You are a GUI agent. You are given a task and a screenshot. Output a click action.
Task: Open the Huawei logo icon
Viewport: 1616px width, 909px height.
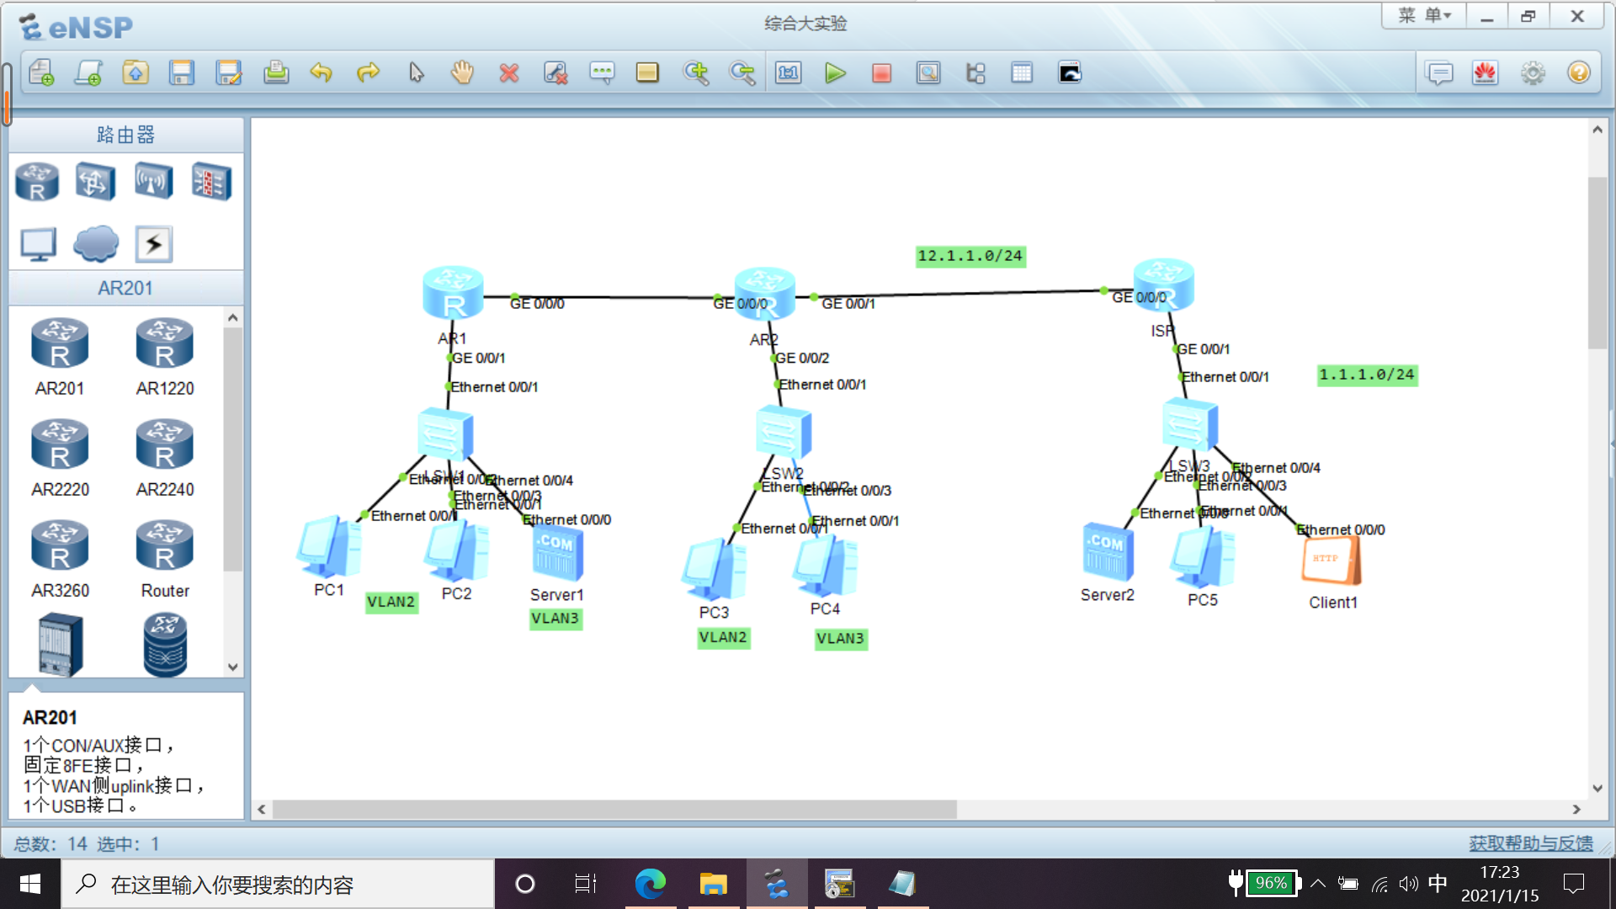click(1485, 73)
